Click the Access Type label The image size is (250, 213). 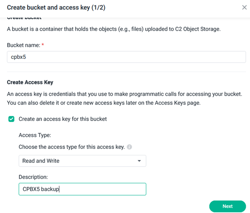[35, 135]
